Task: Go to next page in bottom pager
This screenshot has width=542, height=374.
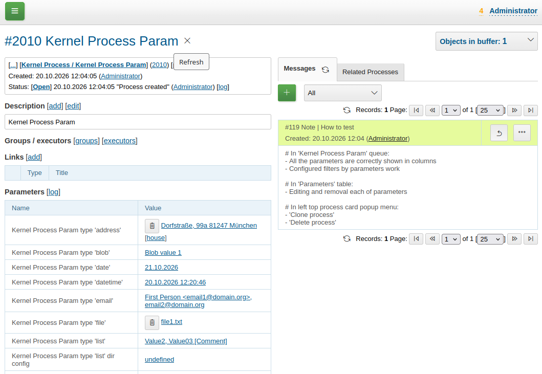Action: point(515,239)
